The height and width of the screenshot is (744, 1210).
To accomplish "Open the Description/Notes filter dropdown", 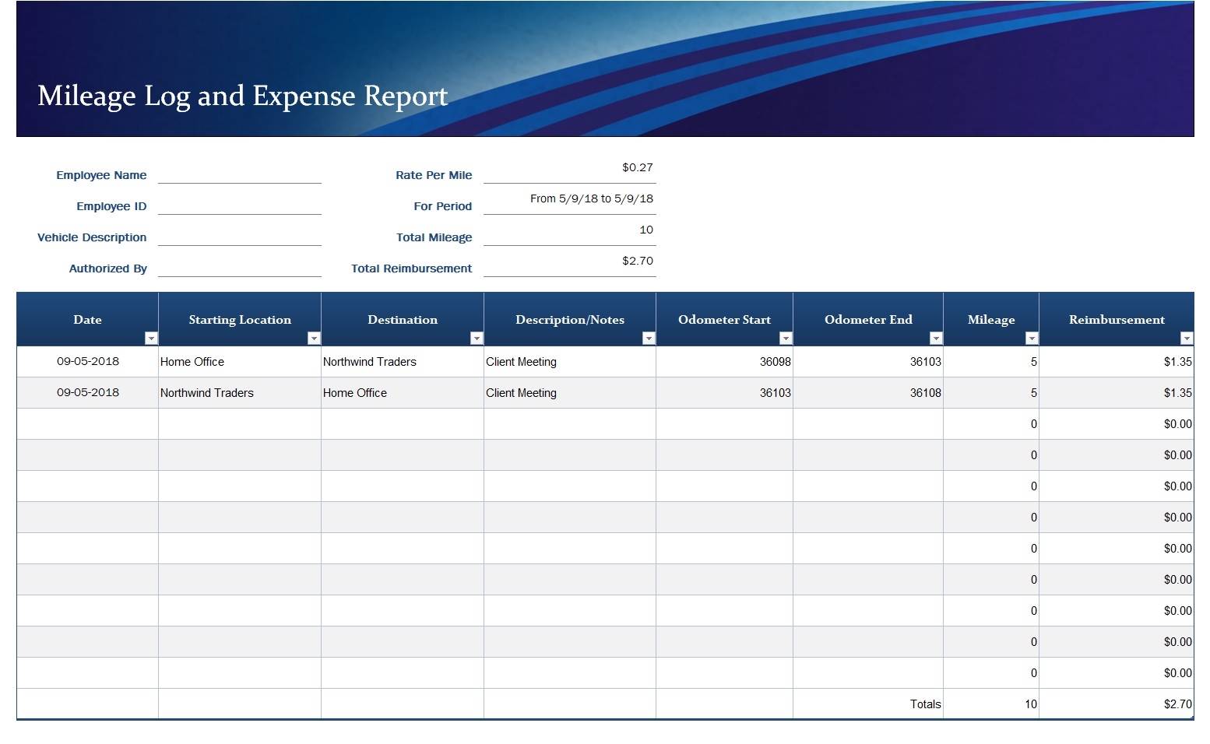I will click(649, 339).
